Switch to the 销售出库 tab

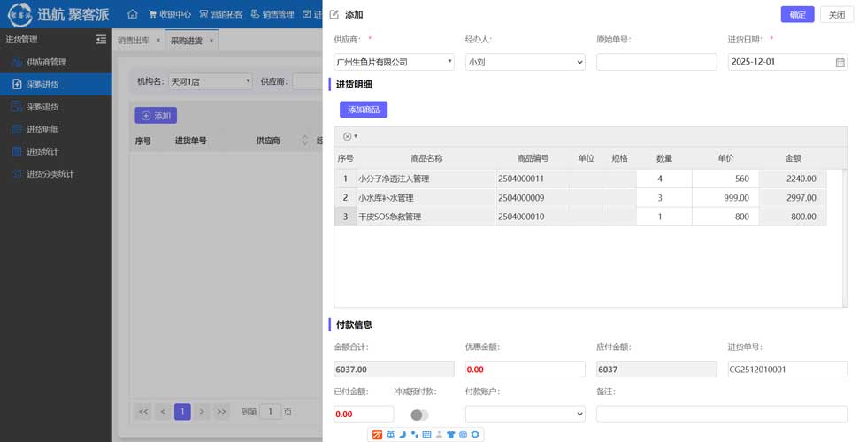(133, 41)
